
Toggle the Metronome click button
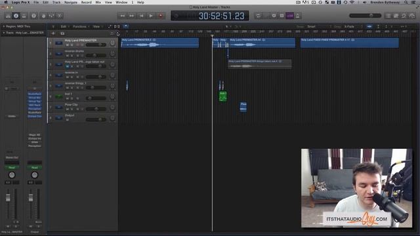(297, 16)
